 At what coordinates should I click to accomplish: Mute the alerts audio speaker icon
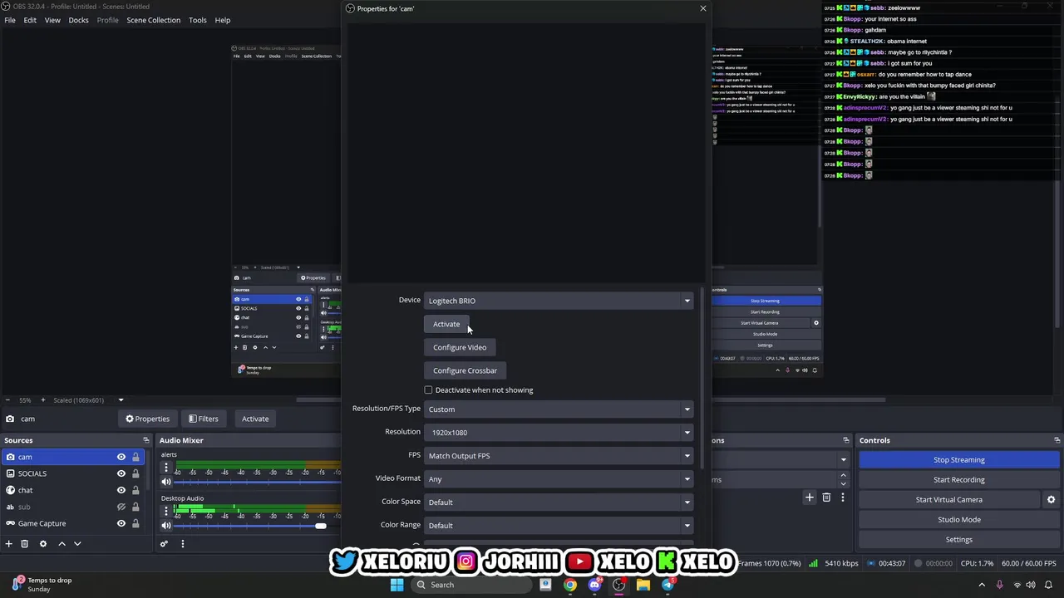(165, 482)
